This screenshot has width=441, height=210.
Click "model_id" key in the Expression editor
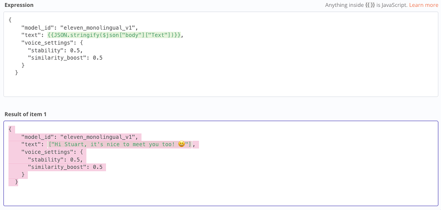(37, 27)
